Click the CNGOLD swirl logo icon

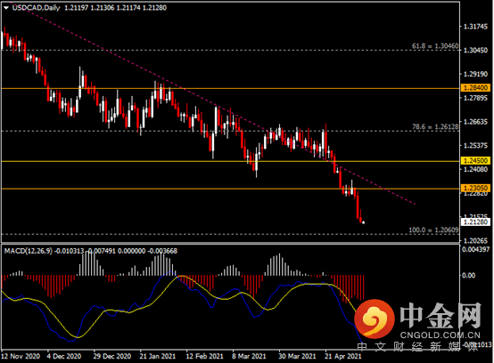[x=375, y=319]
